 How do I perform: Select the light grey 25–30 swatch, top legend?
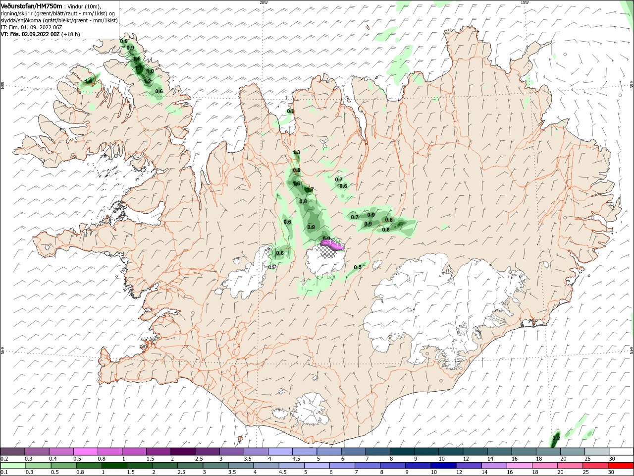point(596,452)
